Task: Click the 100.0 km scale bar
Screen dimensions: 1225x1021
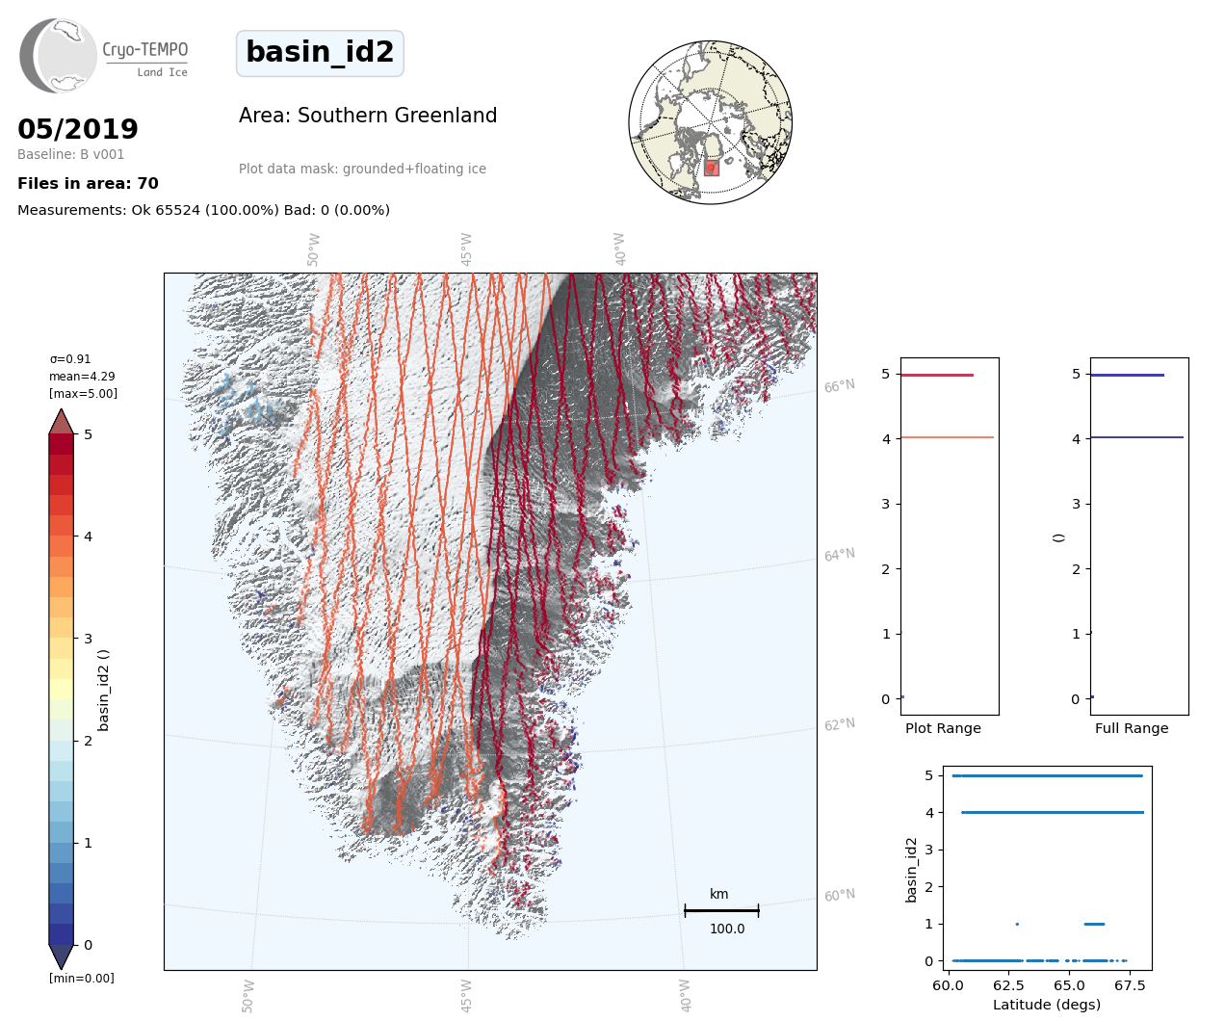Action: [721, 910]
